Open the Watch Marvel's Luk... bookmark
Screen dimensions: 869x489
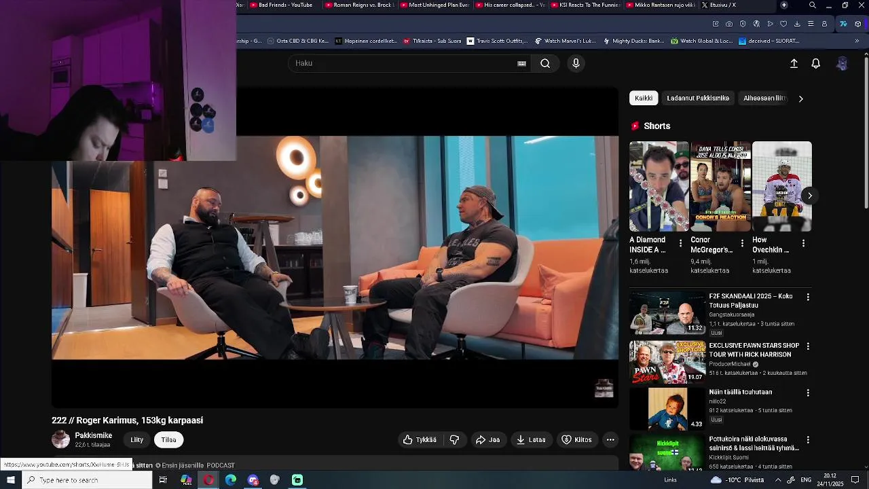tap(565, 41)
